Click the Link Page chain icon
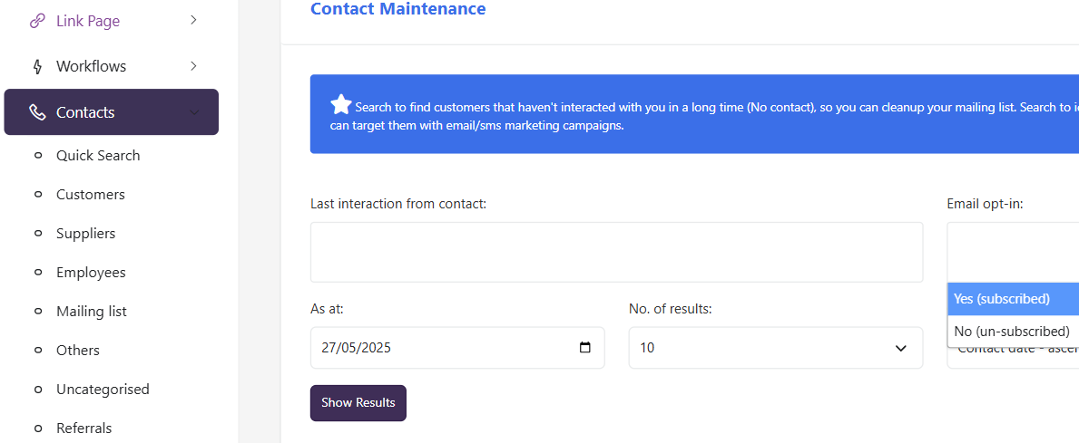The width and height of the screenshot is (1079, 443). click(x=37, y=22)
